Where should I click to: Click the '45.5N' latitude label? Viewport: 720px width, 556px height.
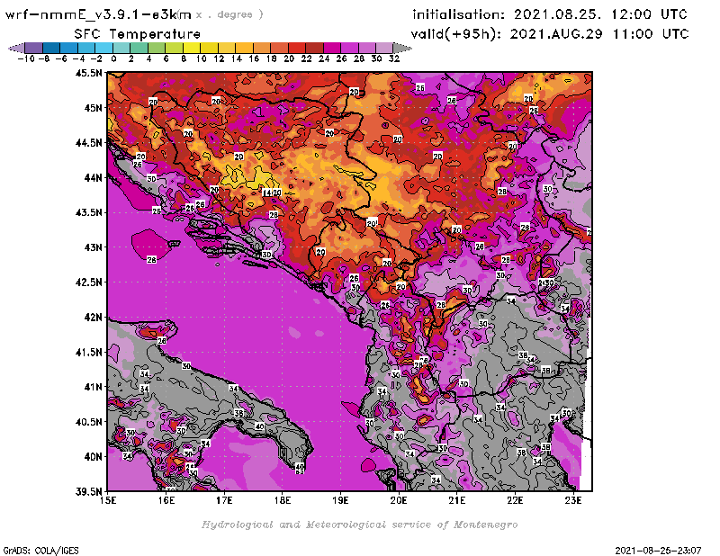[88, 73]
